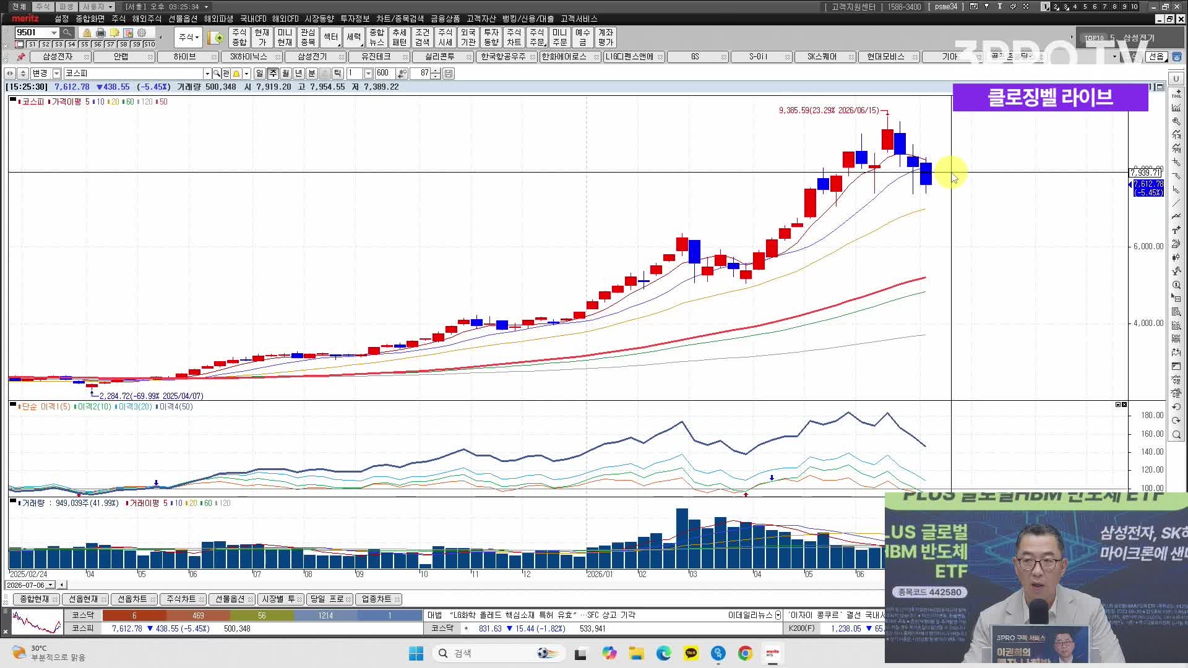This screenshot has width=1188, height=668.
Task: Click the save disk icon in chart toolbar
Action: 449,74
